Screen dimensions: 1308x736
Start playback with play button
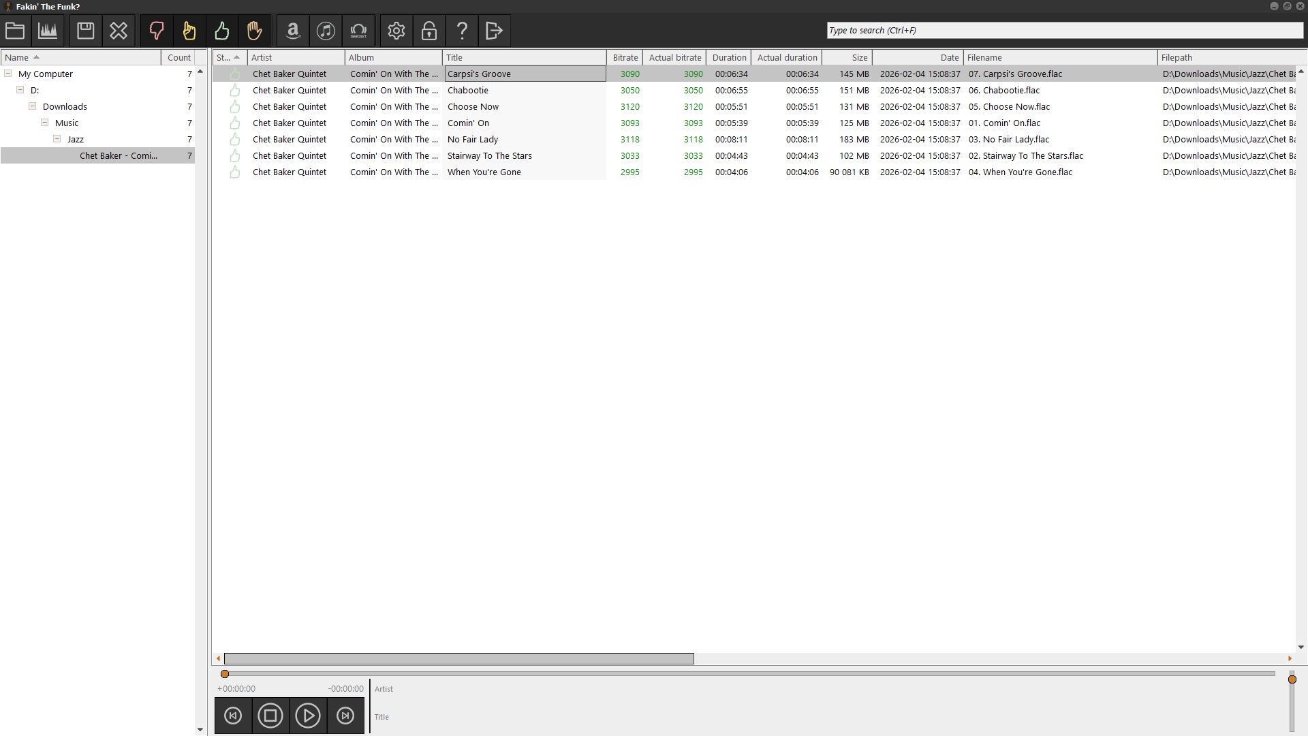coord(308,716)
